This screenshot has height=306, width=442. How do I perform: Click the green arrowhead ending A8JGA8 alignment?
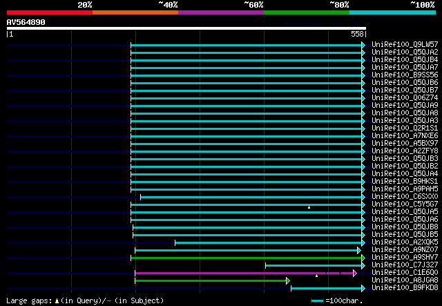[x=288, y=281]
